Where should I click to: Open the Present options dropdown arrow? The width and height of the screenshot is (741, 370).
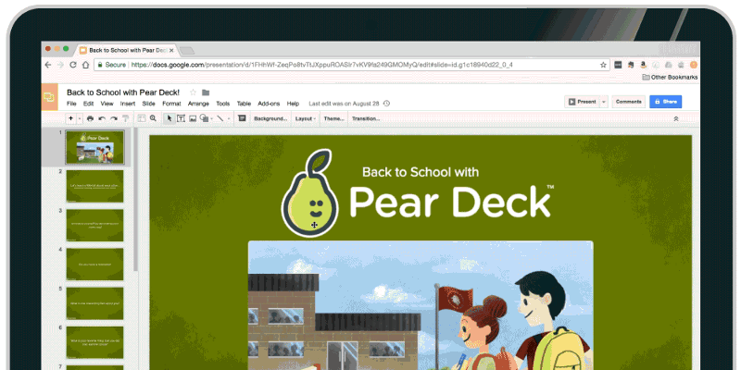604,102
